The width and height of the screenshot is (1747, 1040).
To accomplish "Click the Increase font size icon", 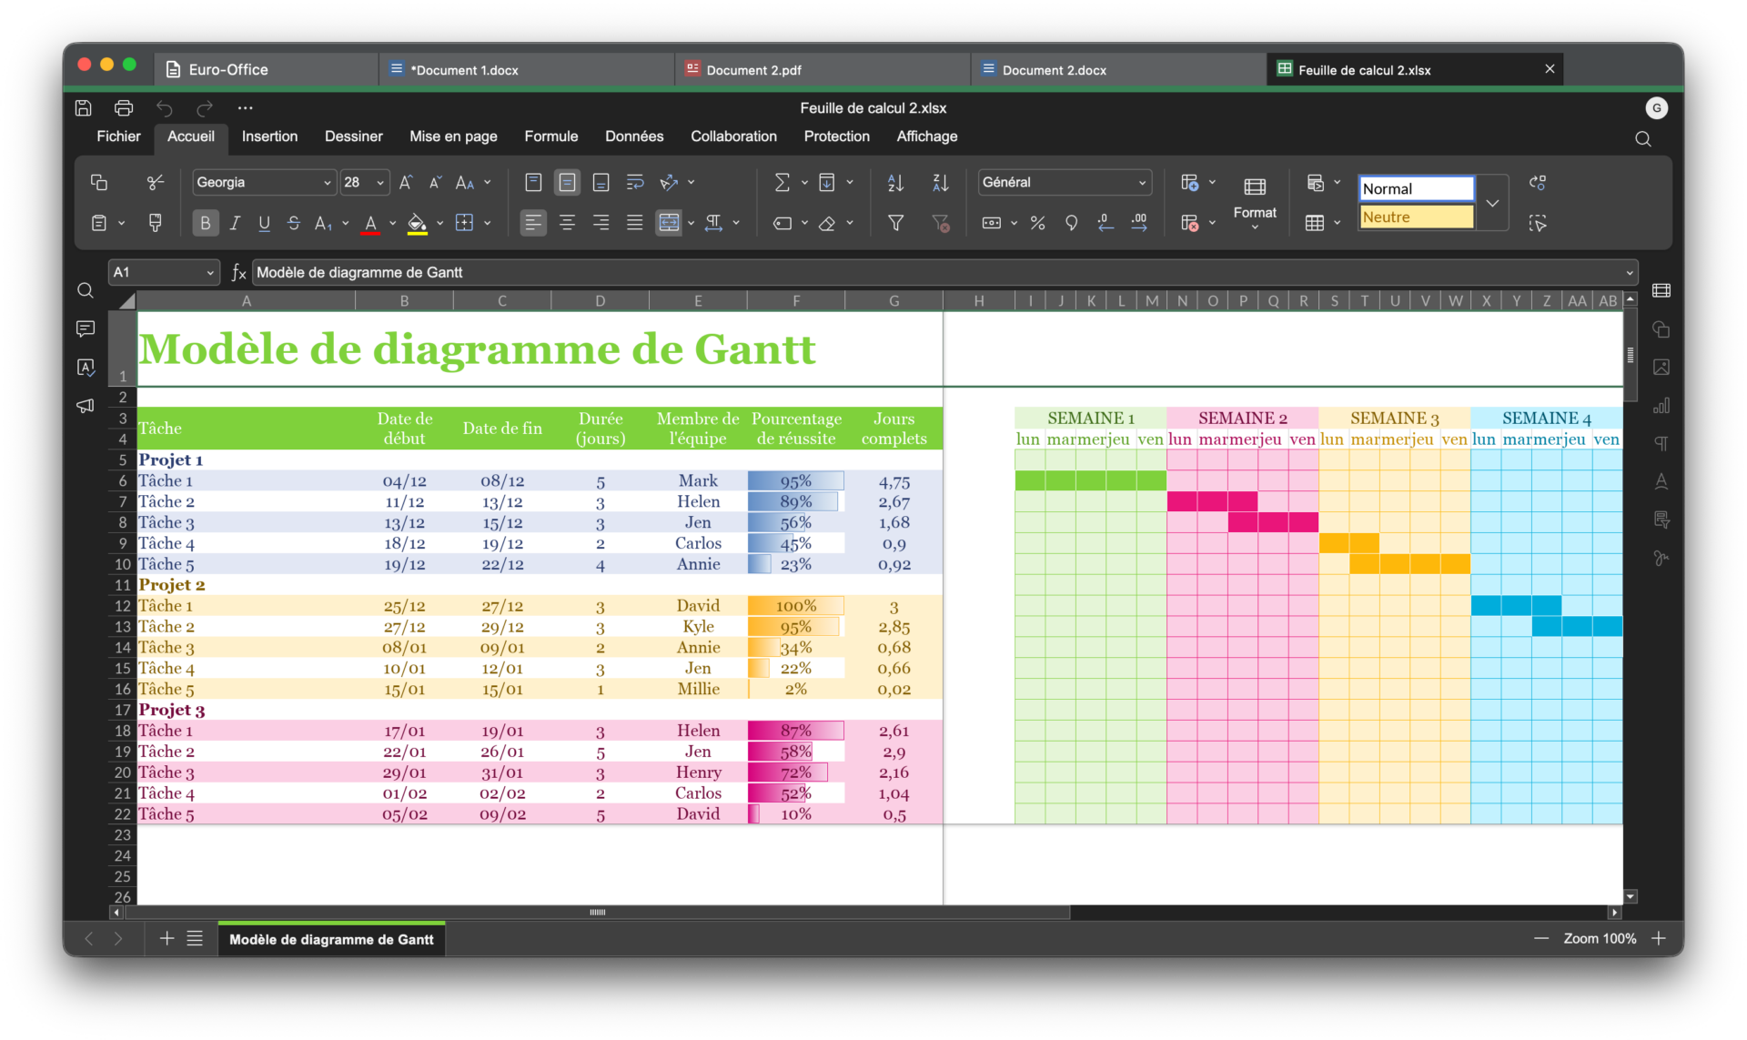I will [x=406, y=183].
